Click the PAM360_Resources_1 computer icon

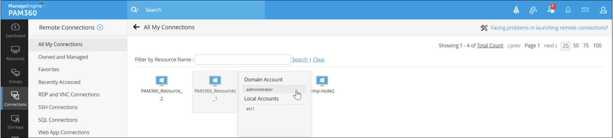(215, 81)
